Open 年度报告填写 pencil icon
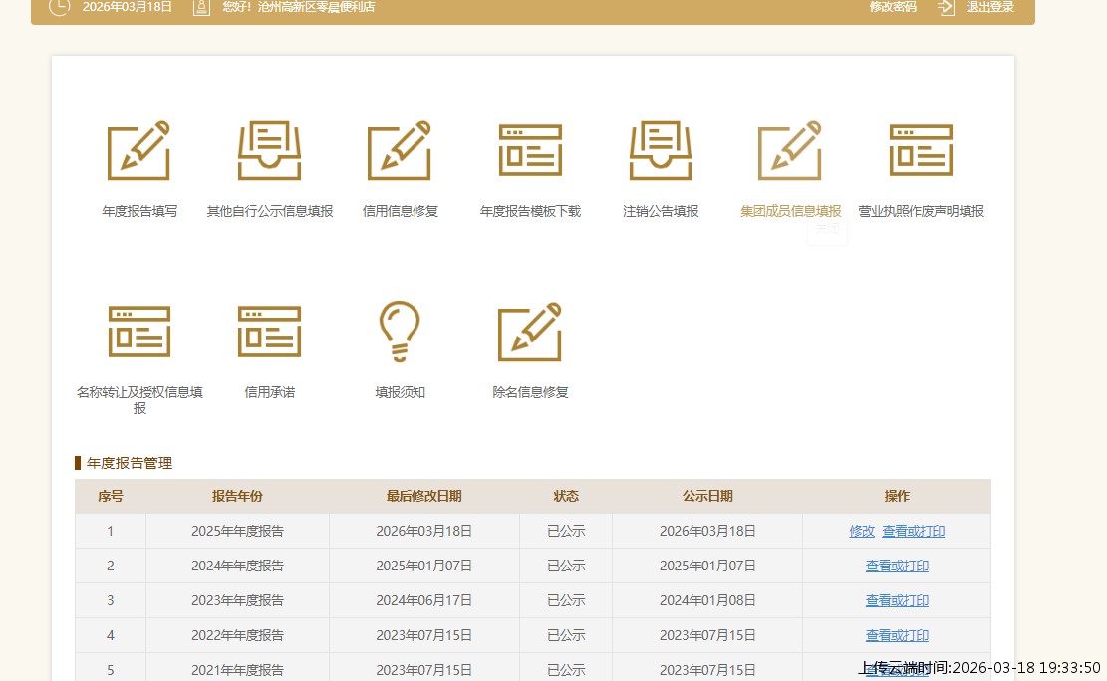 (x=138, y=151)
